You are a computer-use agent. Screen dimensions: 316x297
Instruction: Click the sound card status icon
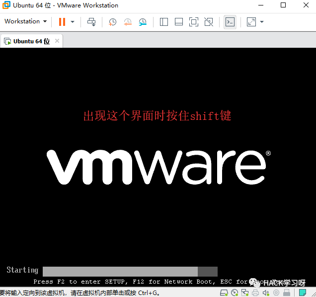click(x=266, y=293)
